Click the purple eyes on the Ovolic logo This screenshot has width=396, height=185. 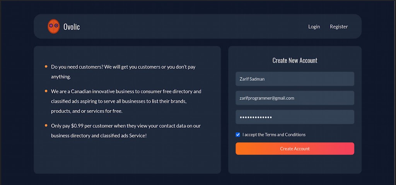[x=53, y=26]
